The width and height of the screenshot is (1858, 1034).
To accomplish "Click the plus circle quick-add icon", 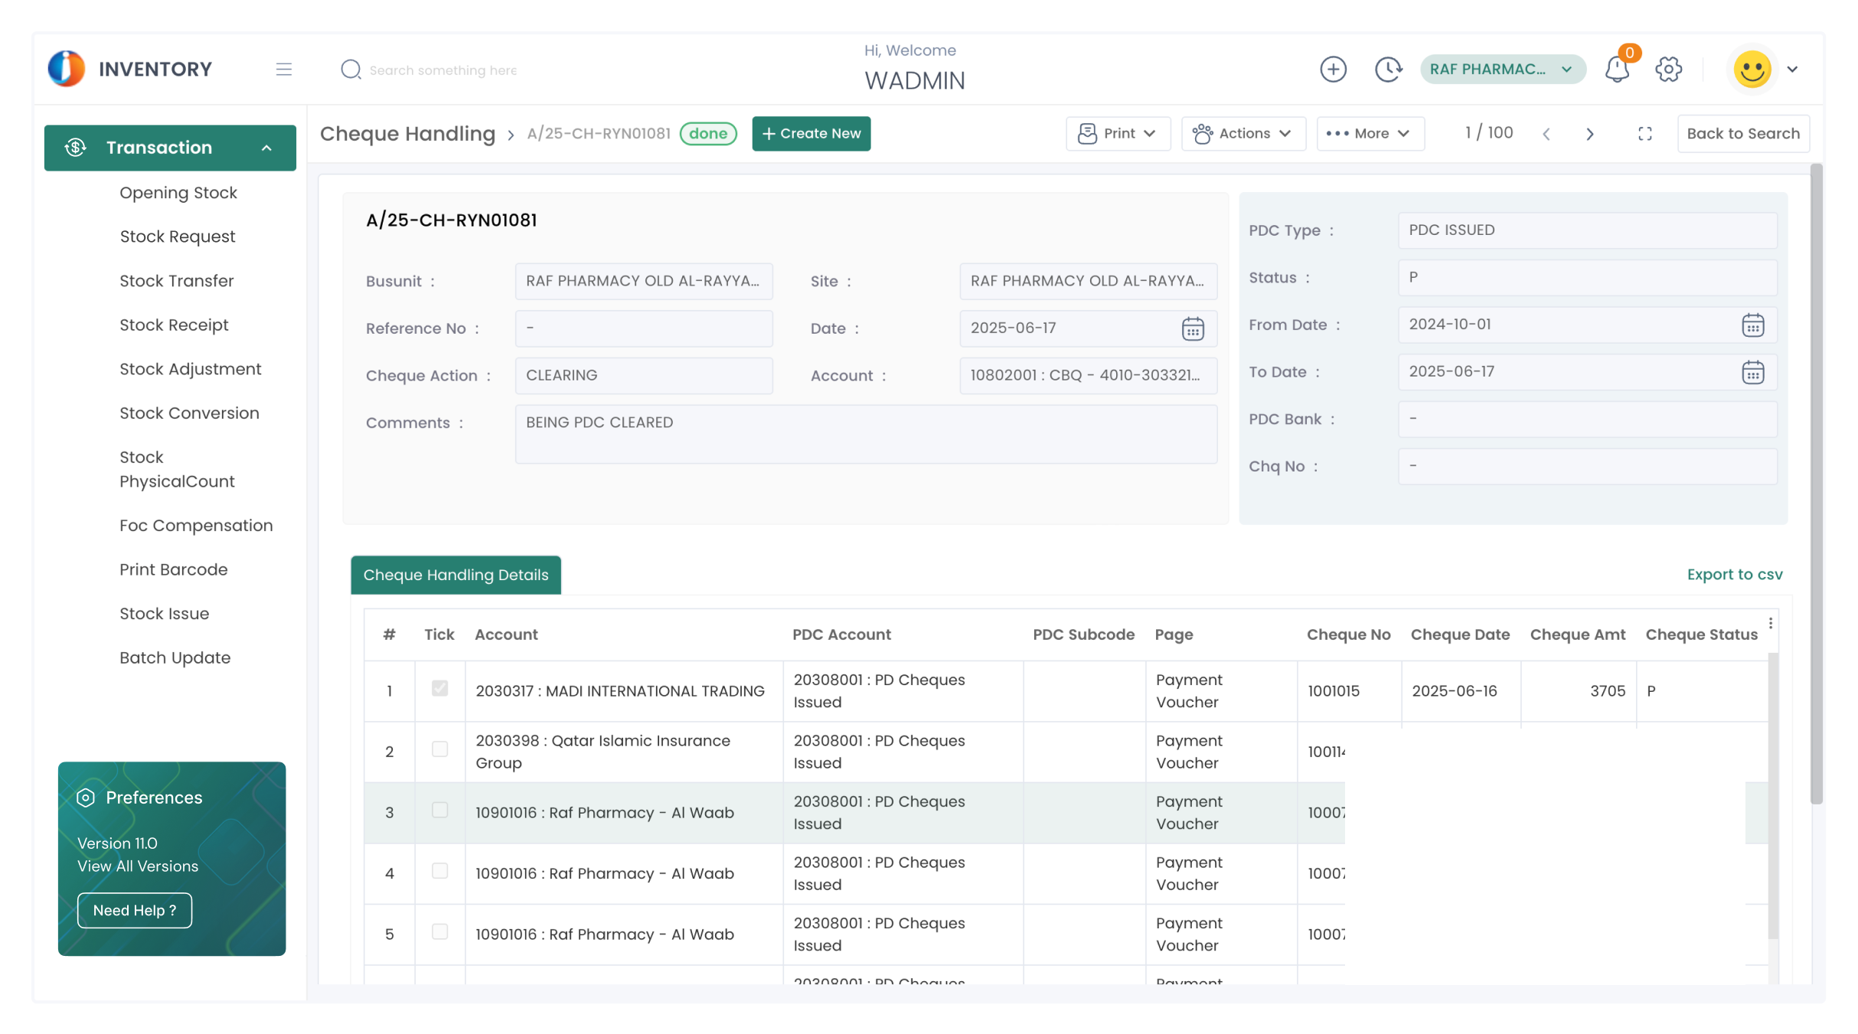I will (x=1333, y=69).
